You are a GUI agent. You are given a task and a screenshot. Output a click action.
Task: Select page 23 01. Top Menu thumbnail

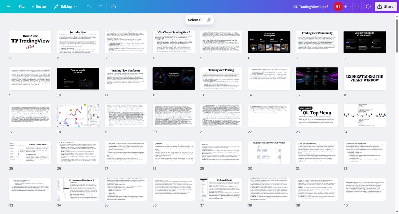click(x=317, y=116)
